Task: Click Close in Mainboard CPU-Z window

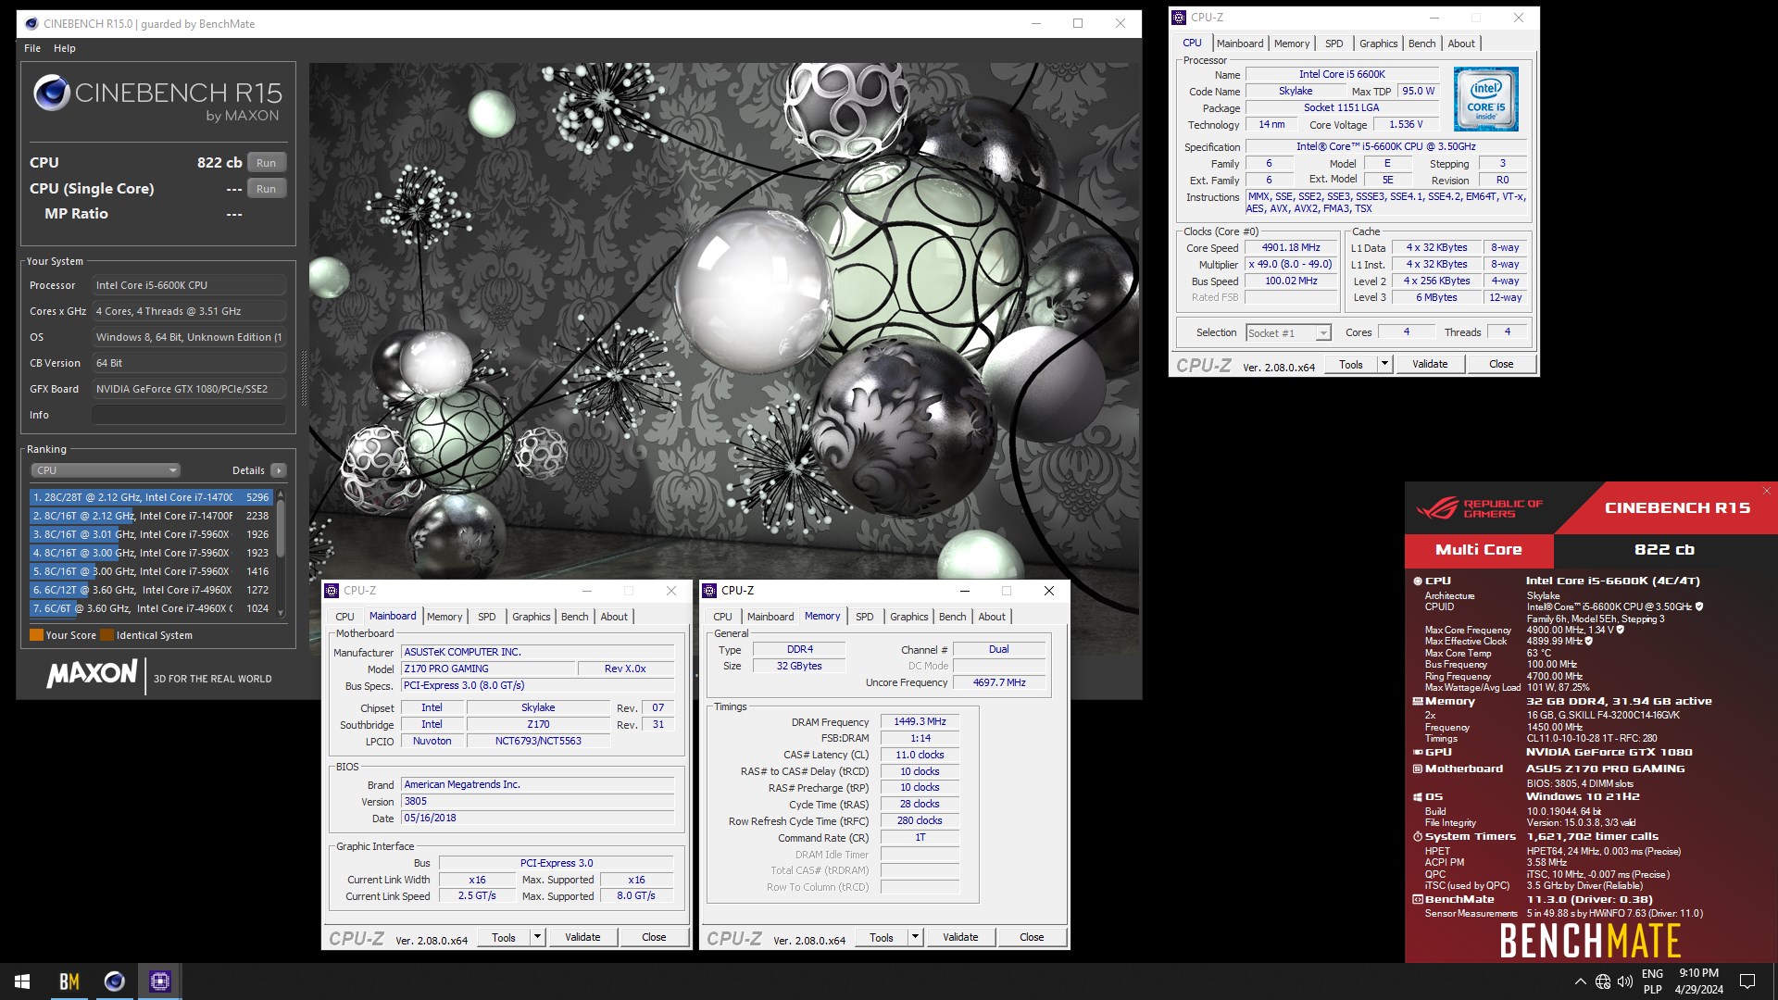Action: point(654,937)
